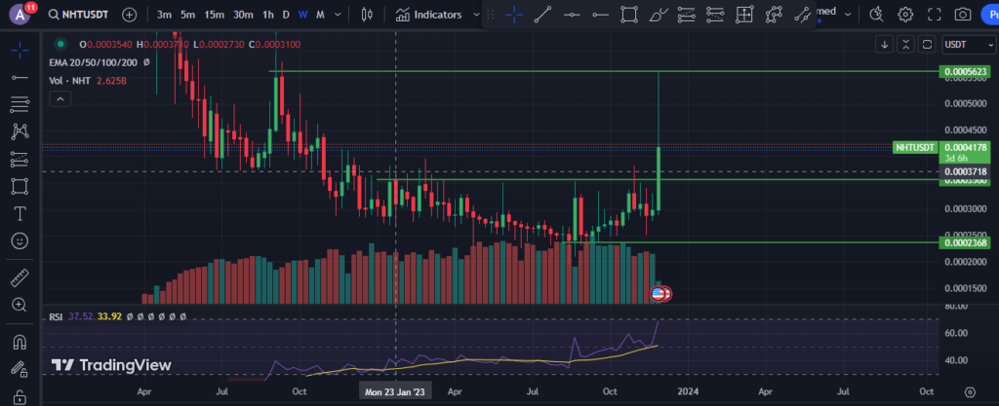The image size is (999, 406).
Task: Select the trend line tool in floating toolbar
Action: (x=542, y=15)
